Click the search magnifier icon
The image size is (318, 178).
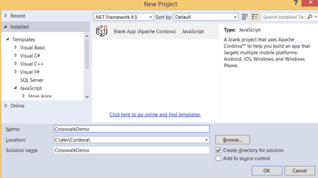tap(310, 17)
